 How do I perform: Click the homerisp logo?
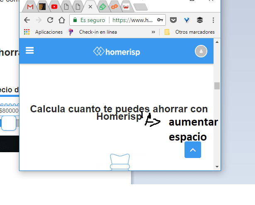pos(117,52)
